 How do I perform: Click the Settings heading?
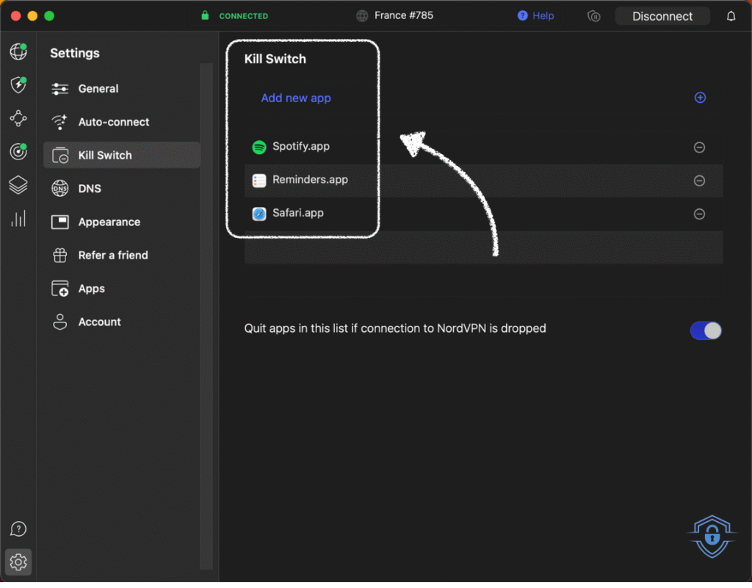click(x=75, y=53)
